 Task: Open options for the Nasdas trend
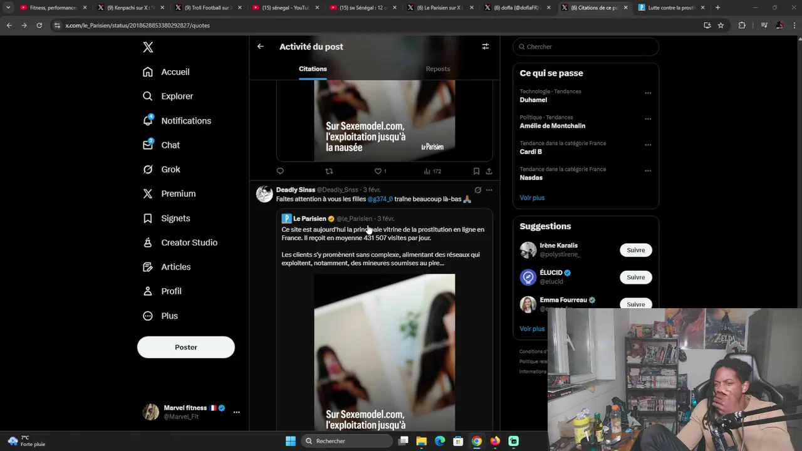(648, 171)
